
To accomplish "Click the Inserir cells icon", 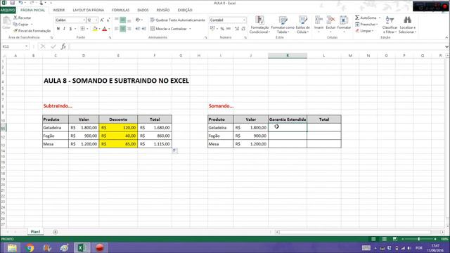I will (x=319, y=20).
